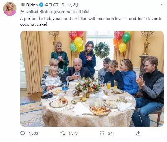
Task: View the 2万 likes count
Action: point(111,133)
